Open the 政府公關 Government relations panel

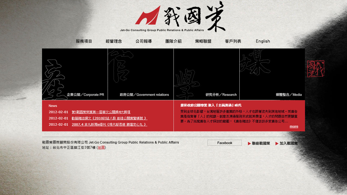pos(141,74)
